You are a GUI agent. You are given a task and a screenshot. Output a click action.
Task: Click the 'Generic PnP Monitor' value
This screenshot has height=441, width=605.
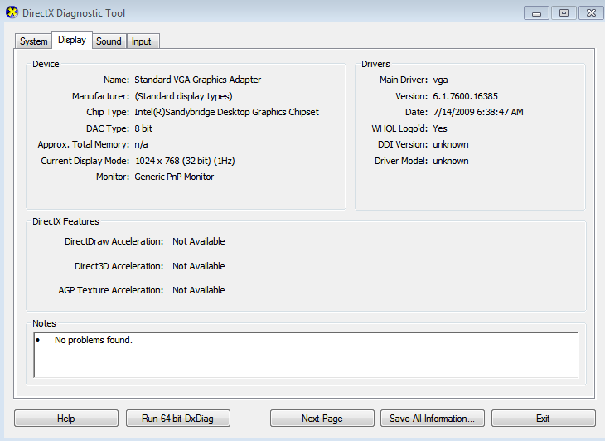pos(174,177)
